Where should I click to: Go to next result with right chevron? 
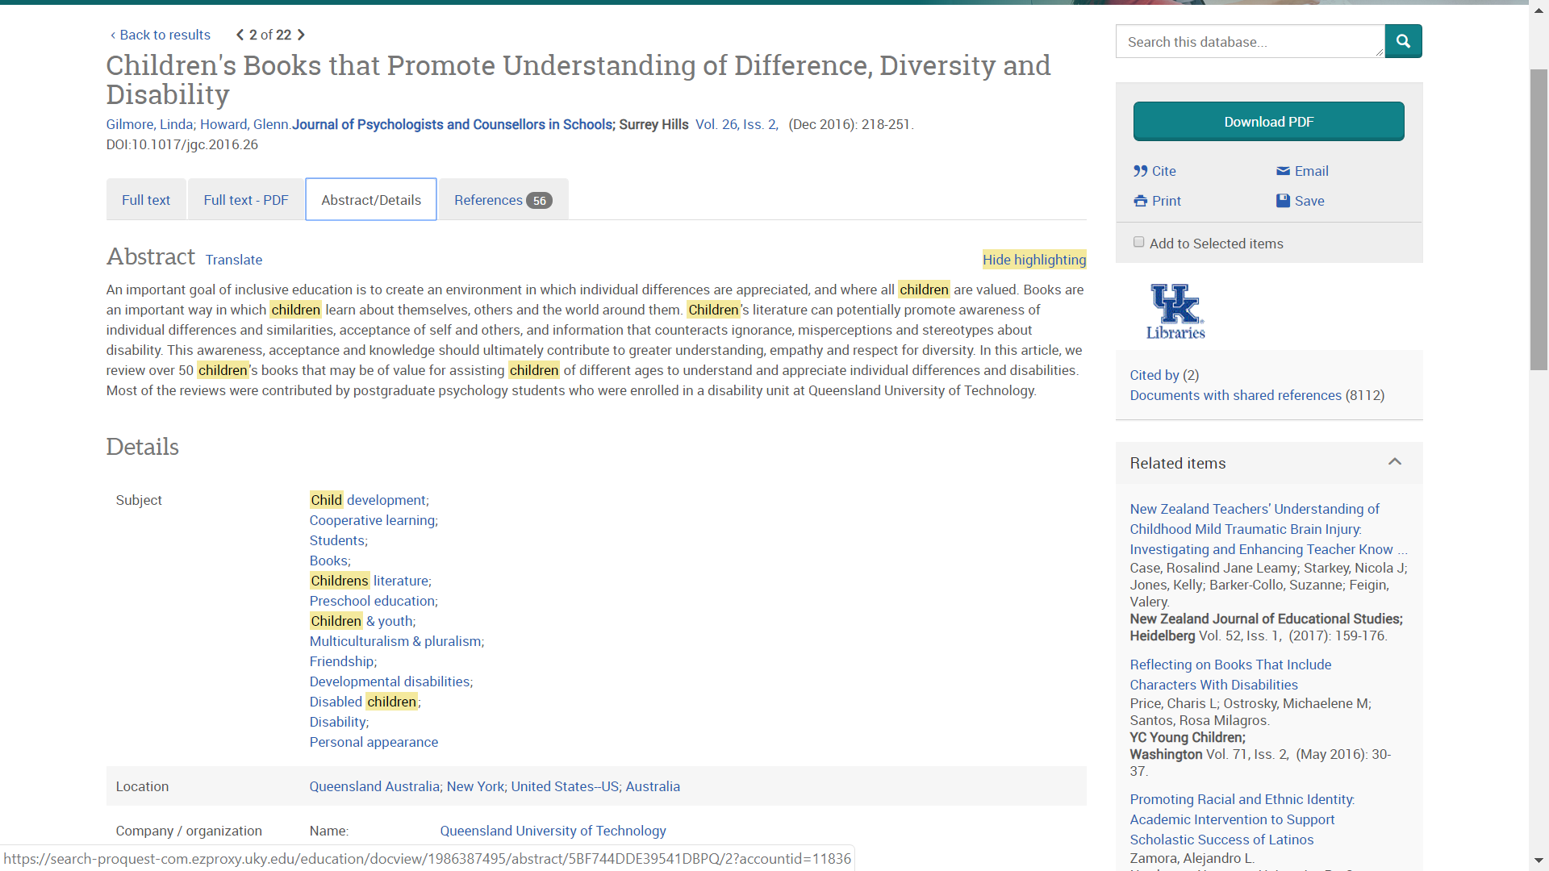pos(300,35)
